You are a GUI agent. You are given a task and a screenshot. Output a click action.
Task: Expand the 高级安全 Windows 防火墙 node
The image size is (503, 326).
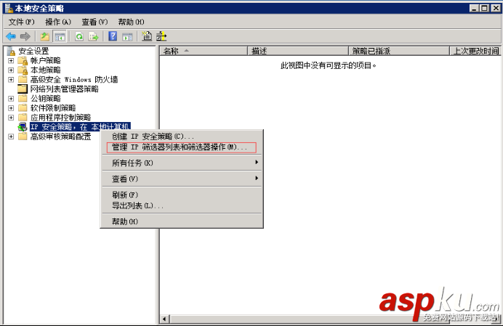[11, 79]
